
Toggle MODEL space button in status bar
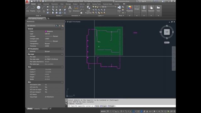[x=103, y=111]
